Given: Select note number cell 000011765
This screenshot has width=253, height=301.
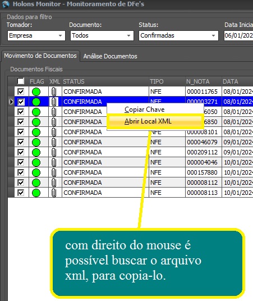Looking at the screenshot, I should (x=203, y=92).
